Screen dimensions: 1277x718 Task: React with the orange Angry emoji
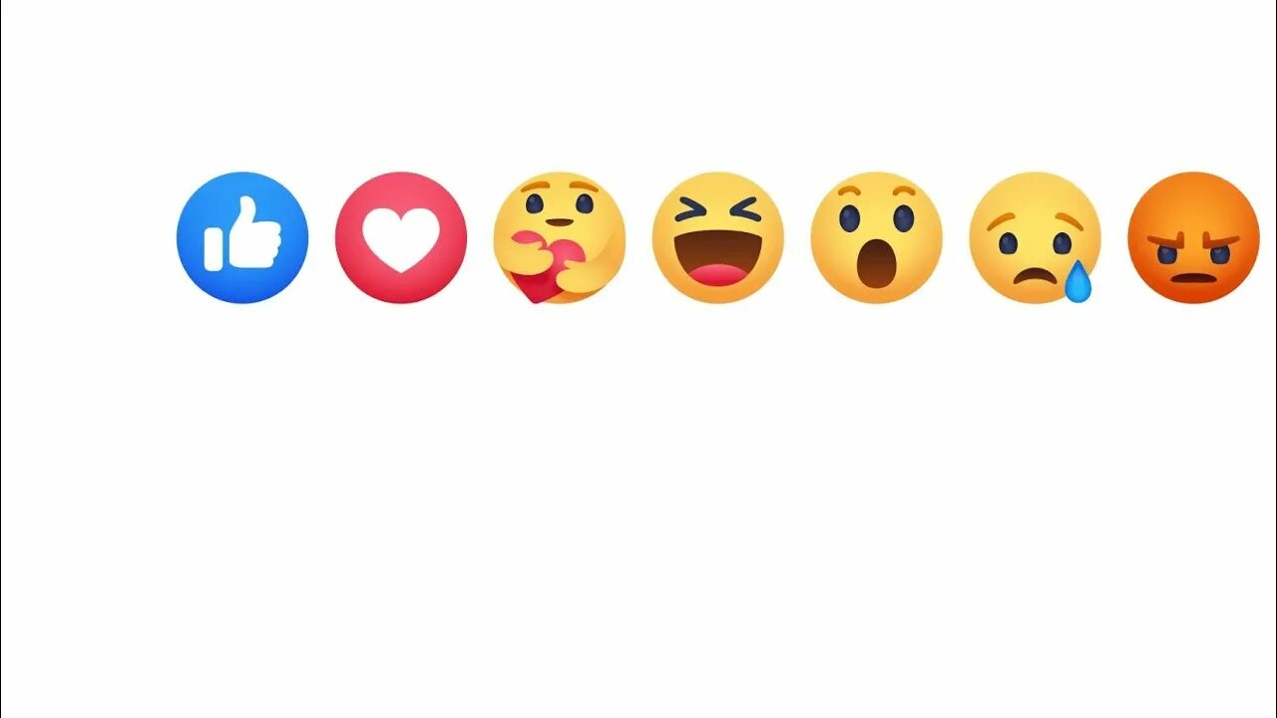[x=1194, y=237]
